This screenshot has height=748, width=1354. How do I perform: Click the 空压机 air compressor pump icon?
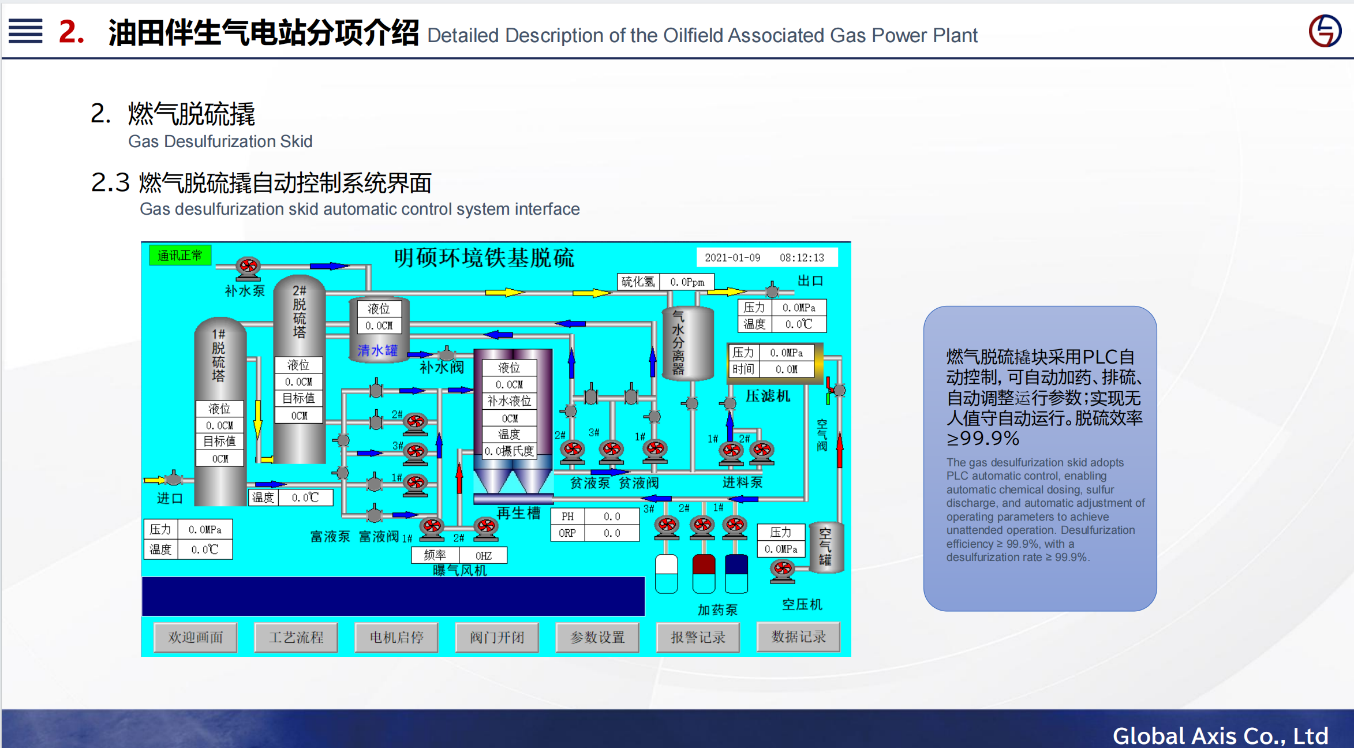[783, 570]
